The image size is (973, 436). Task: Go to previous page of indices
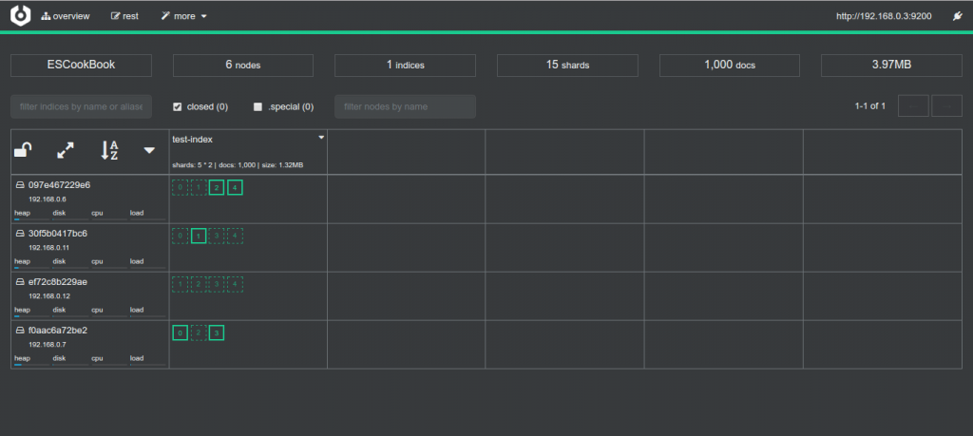(913, 106)
